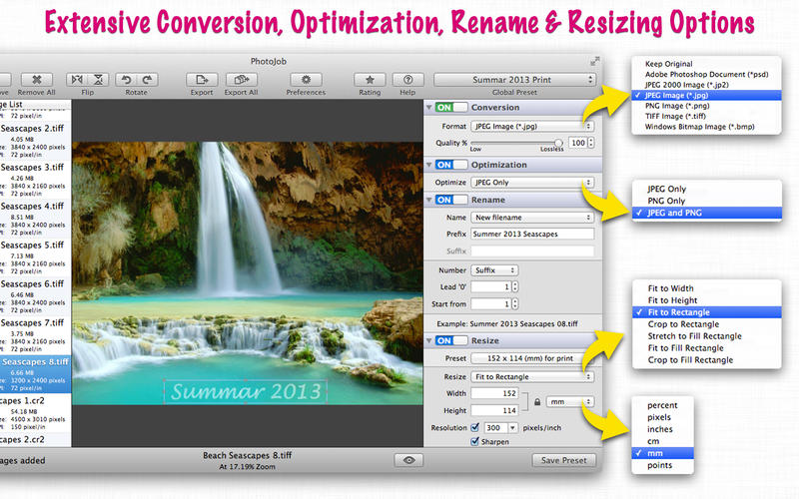Image resolution: width=799 pixels, height=499 pixels.
Task: Click the fullscreen arrows icon in title bar
Action: 594,62
